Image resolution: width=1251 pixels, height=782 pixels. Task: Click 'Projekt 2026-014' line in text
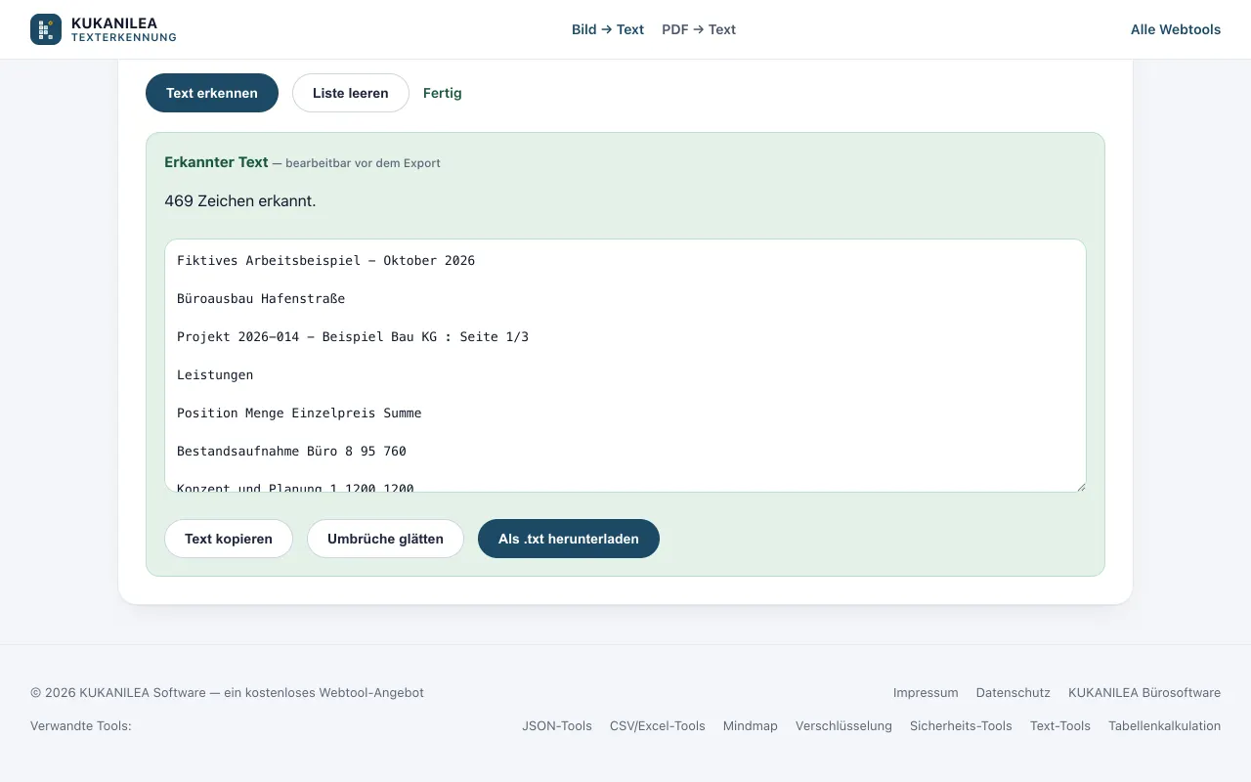coord(353,336)
